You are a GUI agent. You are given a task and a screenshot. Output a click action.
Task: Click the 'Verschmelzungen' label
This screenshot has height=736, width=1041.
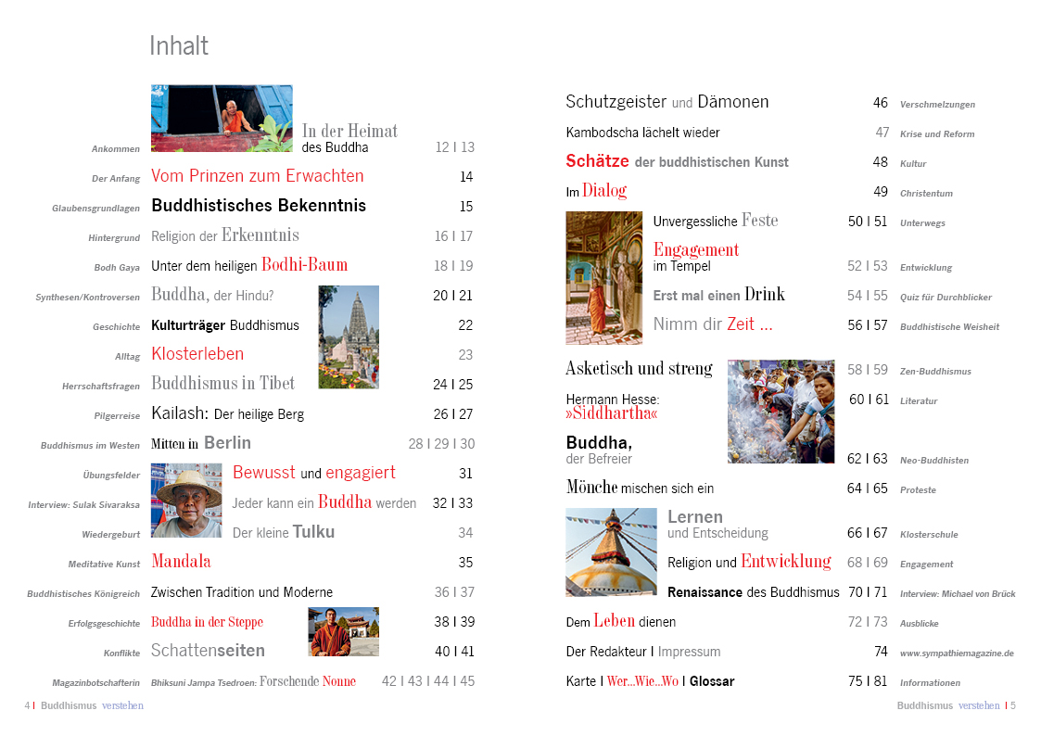pos(937,104)
